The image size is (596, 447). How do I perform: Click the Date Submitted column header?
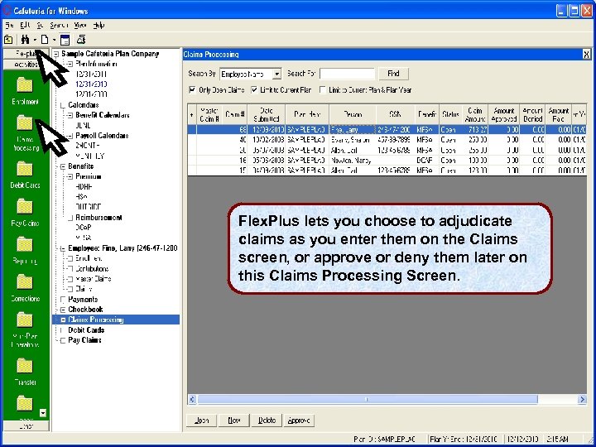266,114
